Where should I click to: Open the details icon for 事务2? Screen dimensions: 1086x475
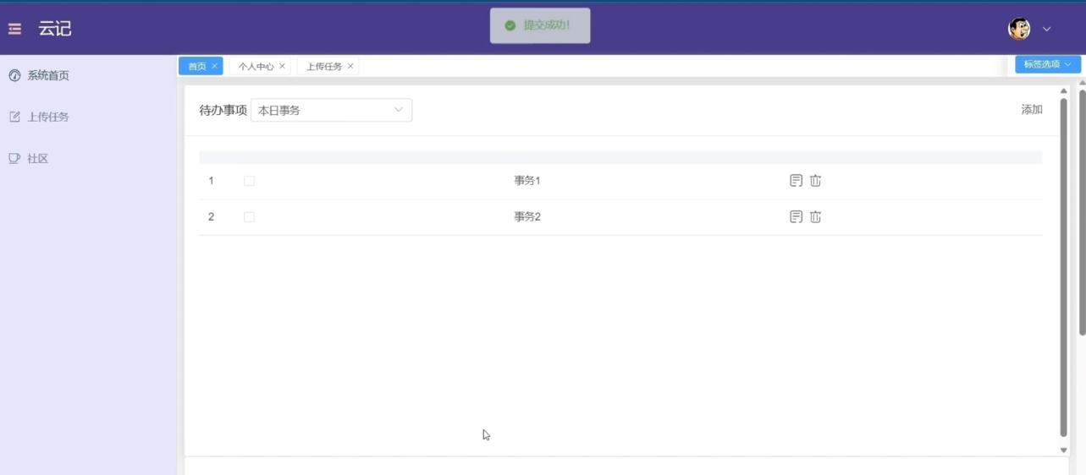(x=796, y=217)
